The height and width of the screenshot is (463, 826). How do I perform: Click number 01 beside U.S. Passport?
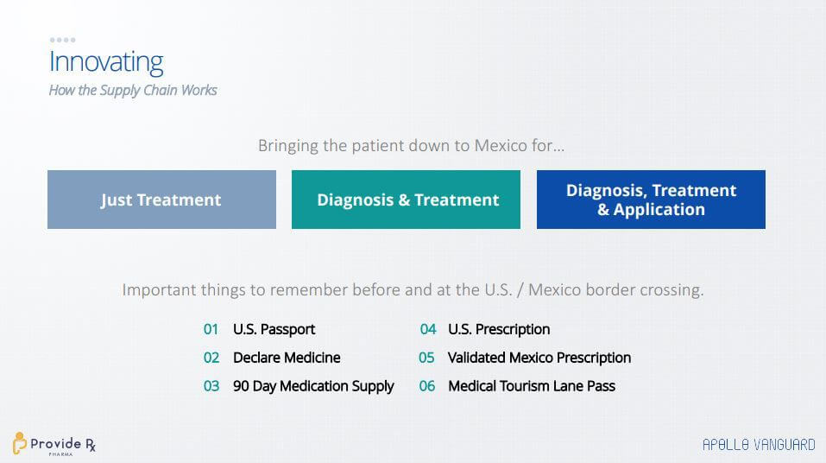click(211, 329)
